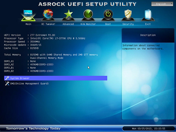
Task: Click the Microcode Update label
Action: pyautogui.click(x=15, y=45)
